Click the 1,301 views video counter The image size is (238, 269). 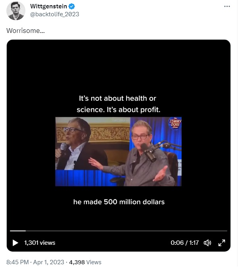tap(40, 243)
